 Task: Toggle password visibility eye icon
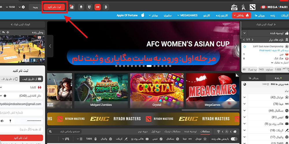coord(2,121)
